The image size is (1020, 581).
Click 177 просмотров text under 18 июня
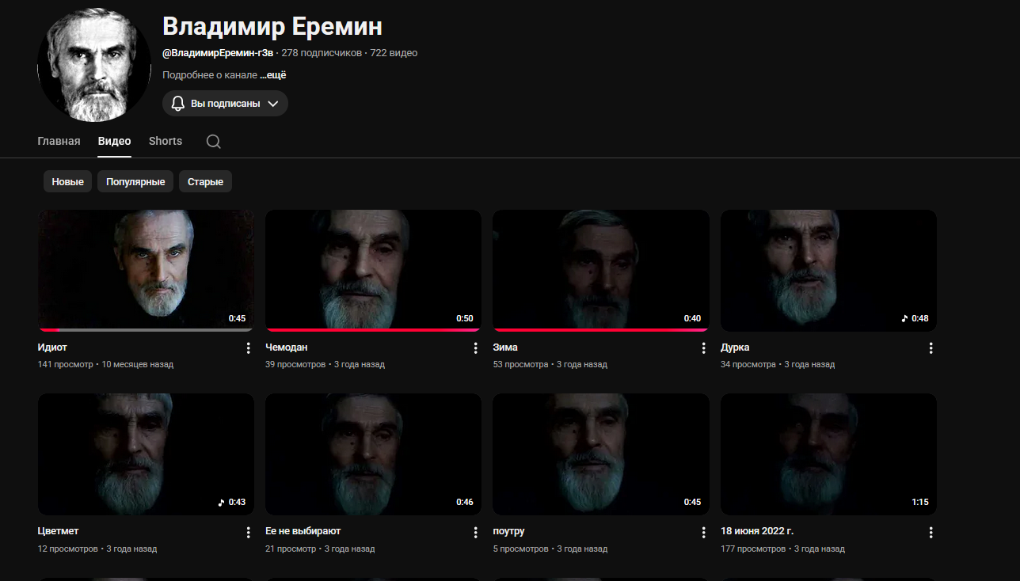coord(753,549)
